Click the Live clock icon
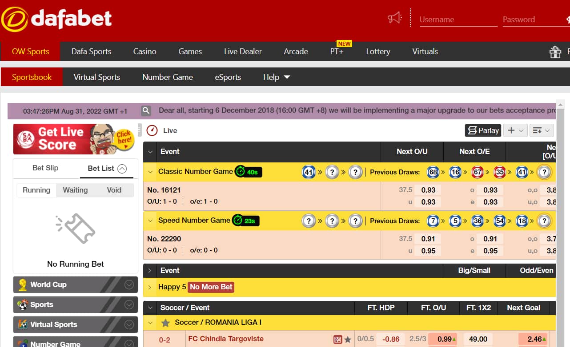The image size is (570, 347). [x=152, y=130]
